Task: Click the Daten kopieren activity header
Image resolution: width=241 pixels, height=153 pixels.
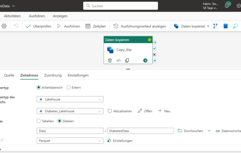Action: coord(128,40)
